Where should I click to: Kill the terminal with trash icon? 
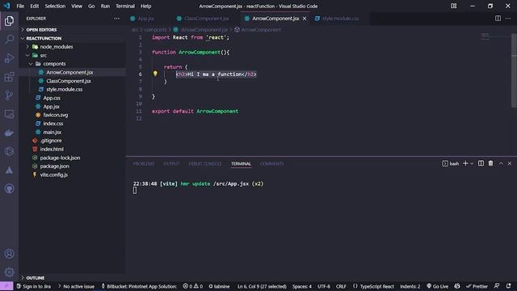coord(490,163)
